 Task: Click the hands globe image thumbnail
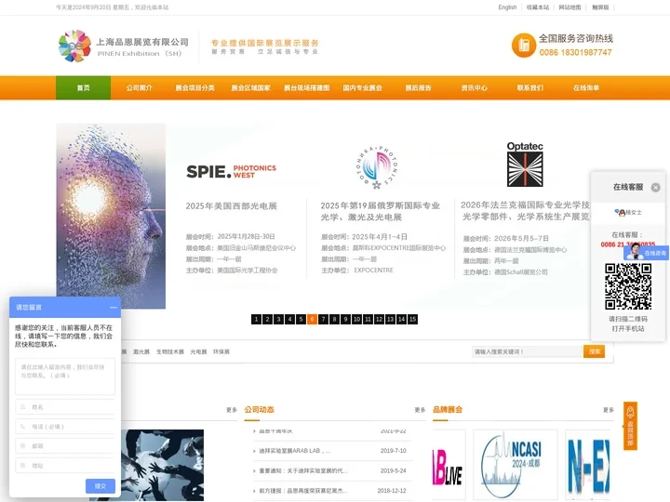[x=162, y=465]
